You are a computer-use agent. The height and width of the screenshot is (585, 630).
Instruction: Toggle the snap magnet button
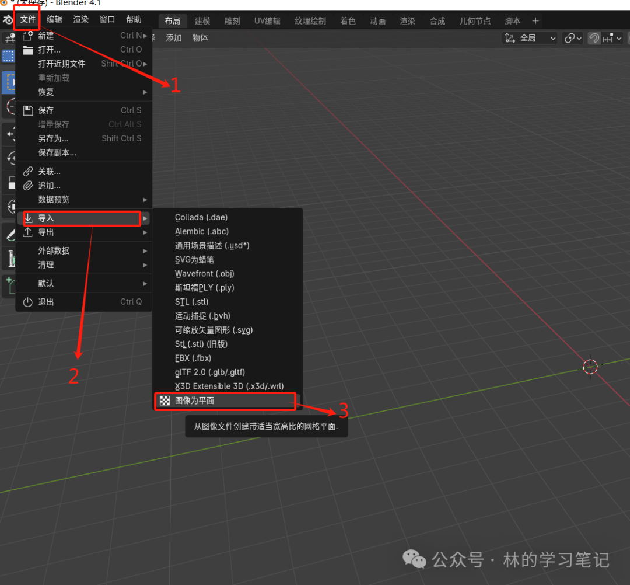click(x=594, y=38)
